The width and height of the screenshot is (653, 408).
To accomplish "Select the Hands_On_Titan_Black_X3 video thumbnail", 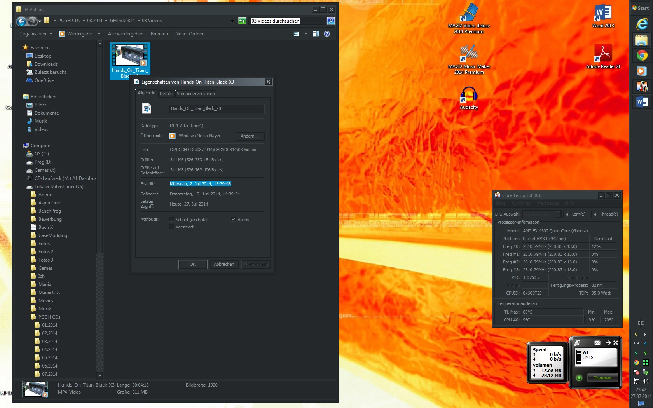I will pyautogui.click(x=130, y=61).
